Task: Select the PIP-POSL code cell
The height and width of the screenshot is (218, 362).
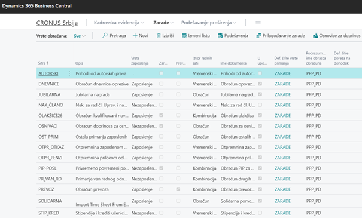Action: click(x=47, y=168)
